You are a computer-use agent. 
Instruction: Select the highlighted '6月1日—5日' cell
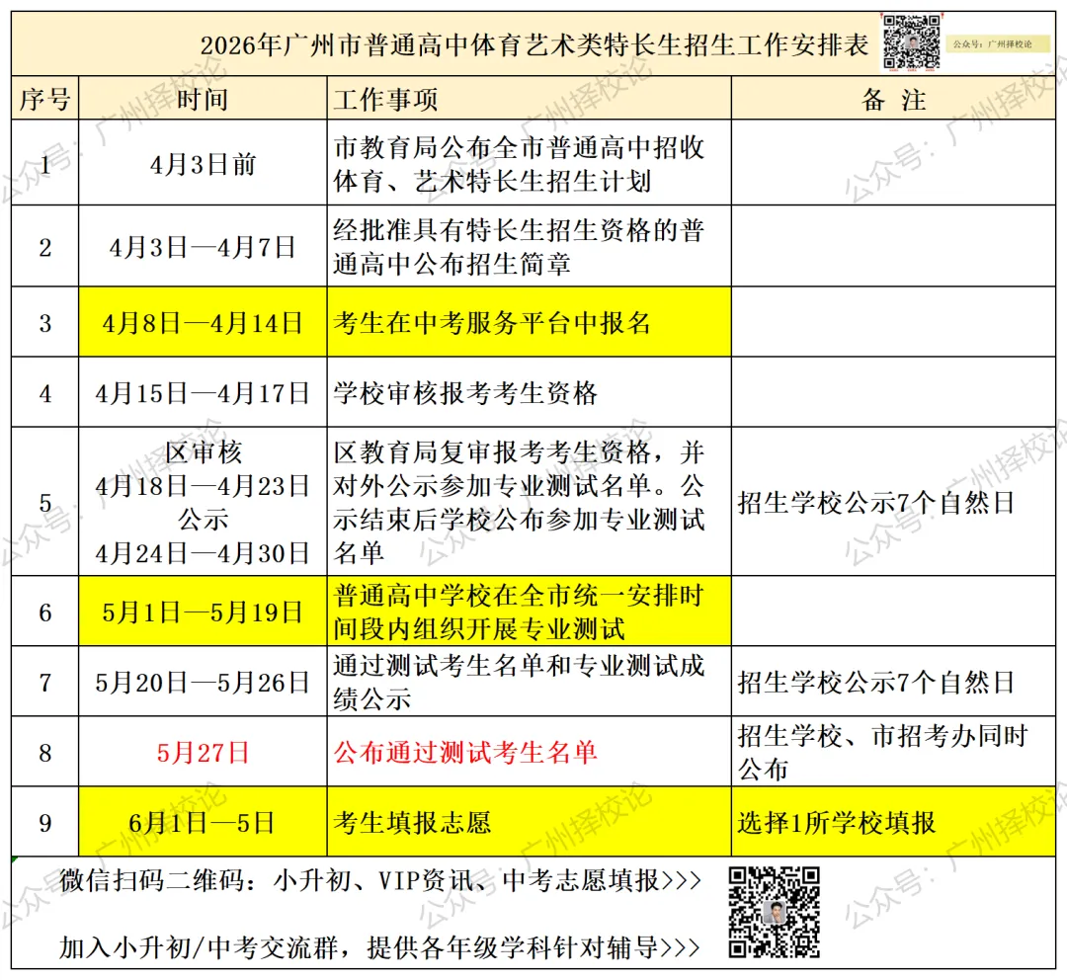coord(203,822)
